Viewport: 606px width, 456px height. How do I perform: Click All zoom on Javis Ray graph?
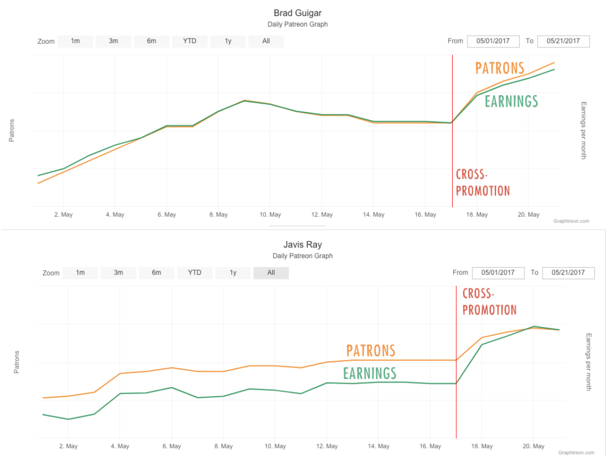coord(271,273)
